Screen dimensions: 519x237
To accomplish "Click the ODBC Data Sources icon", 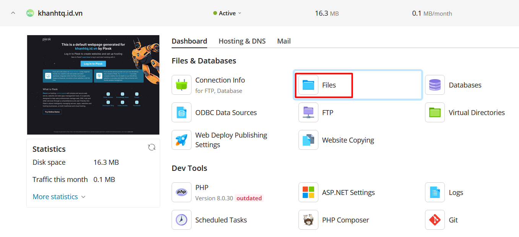I will click(182, 112).
